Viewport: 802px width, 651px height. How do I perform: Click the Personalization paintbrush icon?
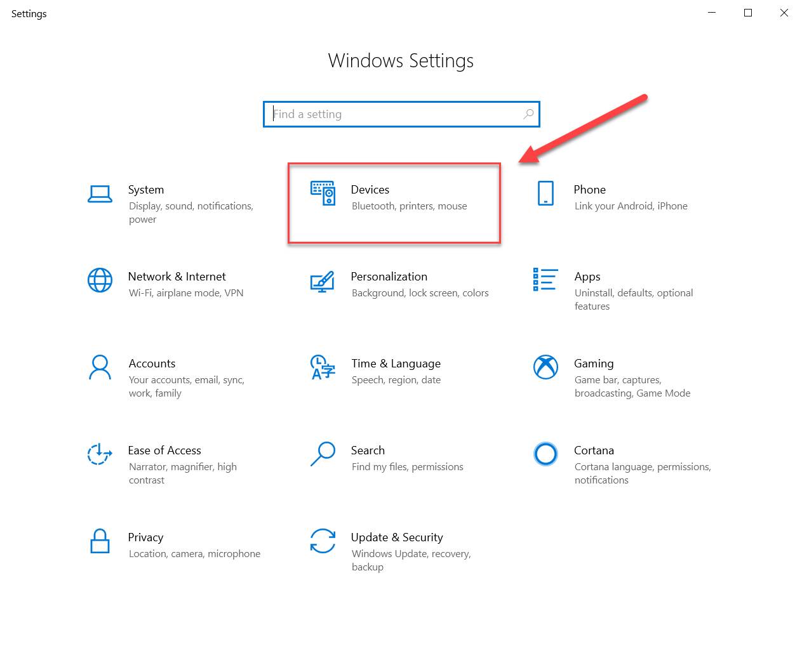point(323,281)
